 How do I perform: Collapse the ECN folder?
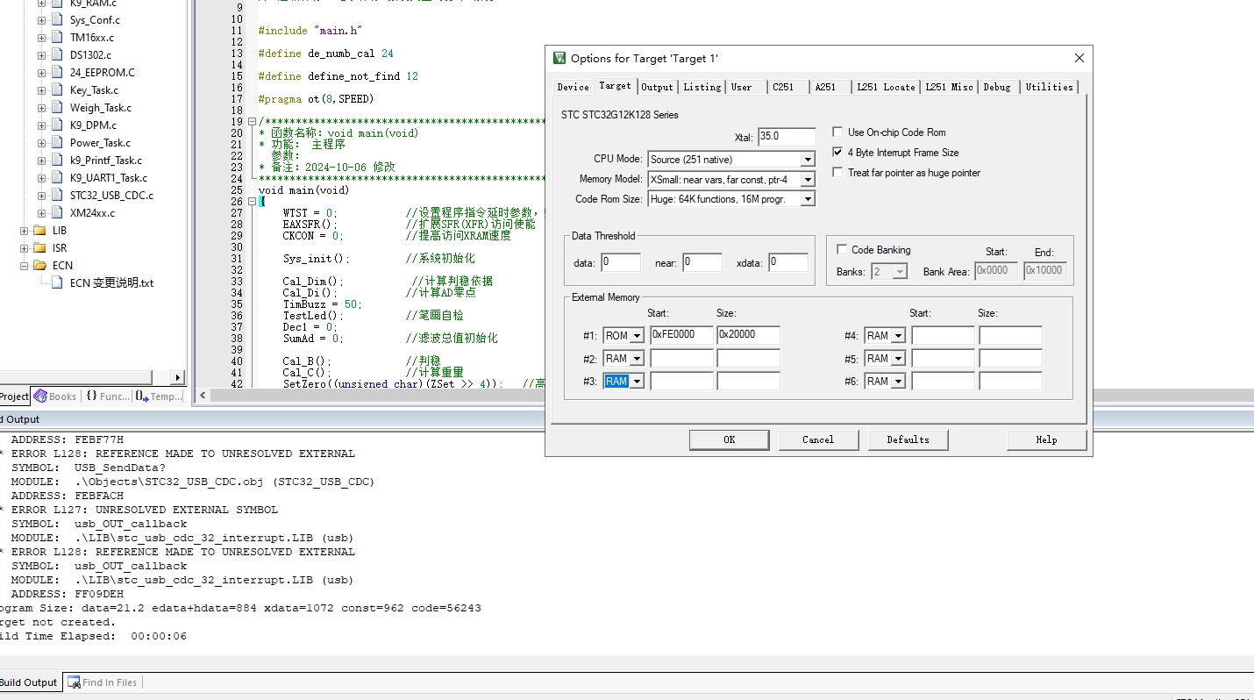(24, 266)
